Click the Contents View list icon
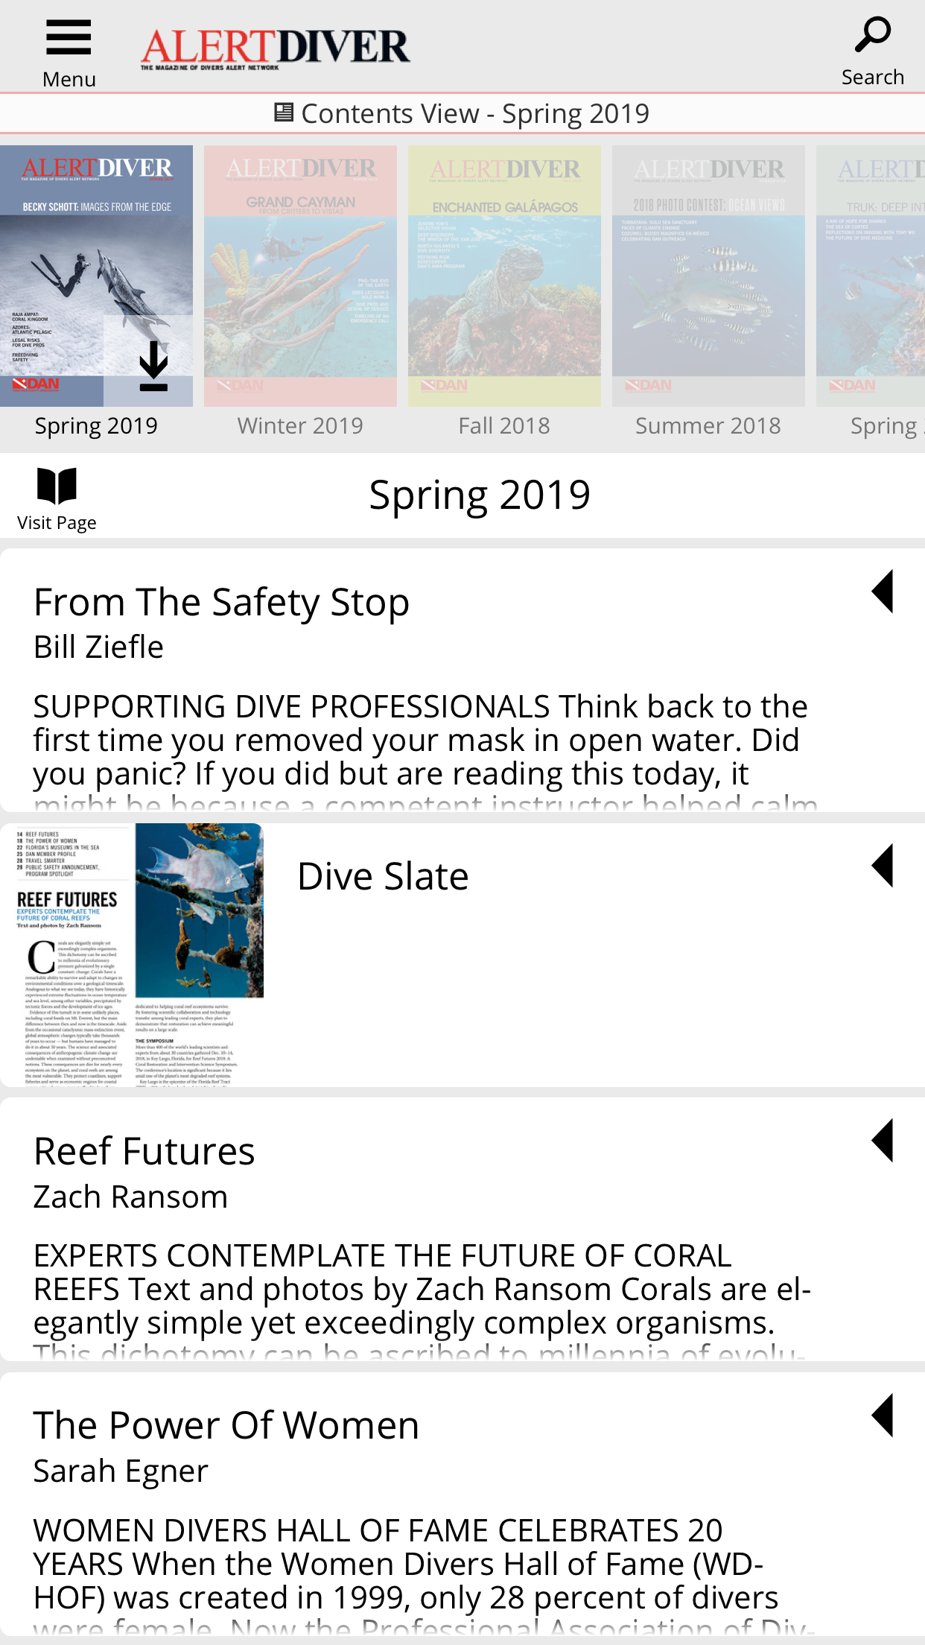The height and width of the screenshot is (1645, 925). pos(283,112)
